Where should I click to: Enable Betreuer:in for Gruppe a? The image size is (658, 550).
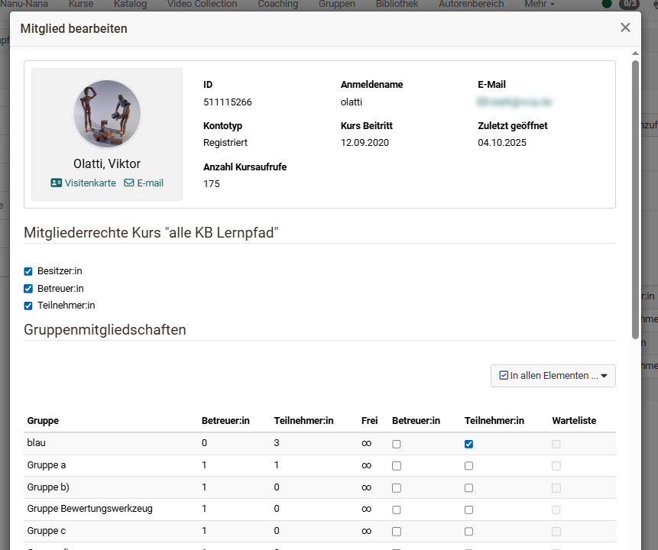[396, 466]
